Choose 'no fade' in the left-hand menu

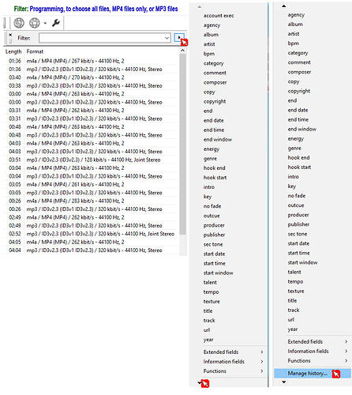coord(212,206)
